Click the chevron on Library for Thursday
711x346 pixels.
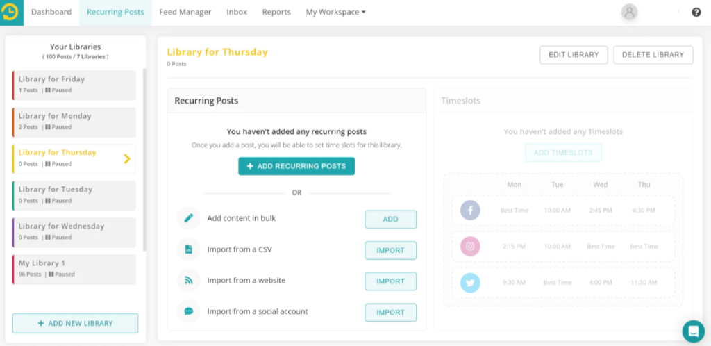point(127,158)
